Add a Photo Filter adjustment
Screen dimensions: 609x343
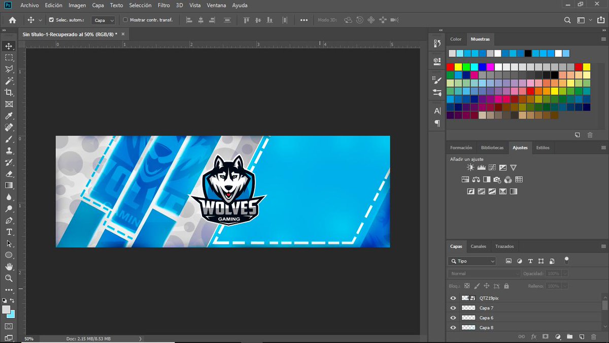497,179
